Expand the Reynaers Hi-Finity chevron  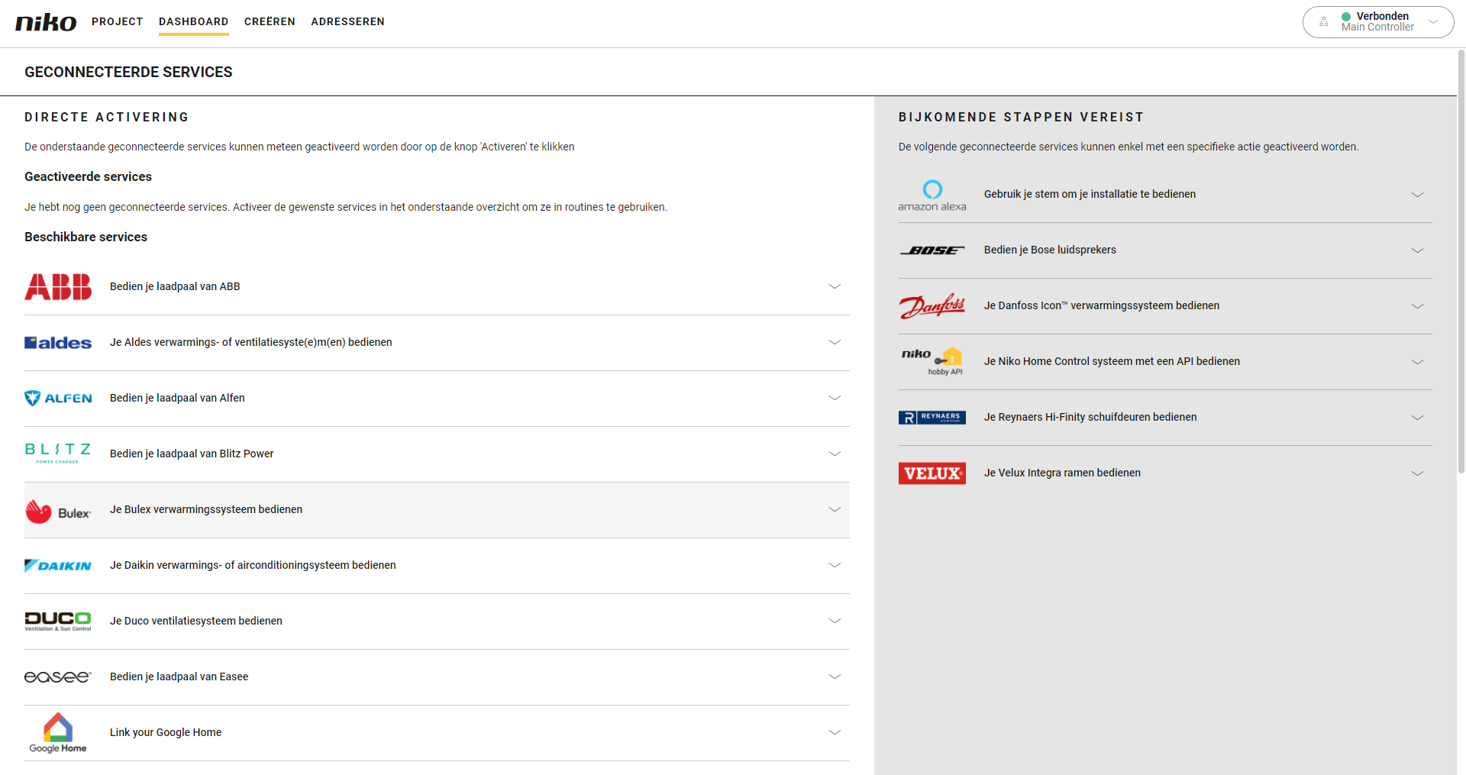click(1417, 418)
